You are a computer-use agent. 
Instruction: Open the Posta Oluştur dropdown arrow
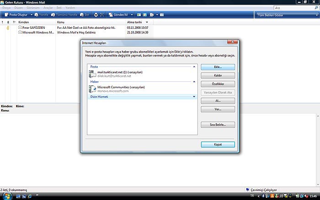click(x=32, y=15)
